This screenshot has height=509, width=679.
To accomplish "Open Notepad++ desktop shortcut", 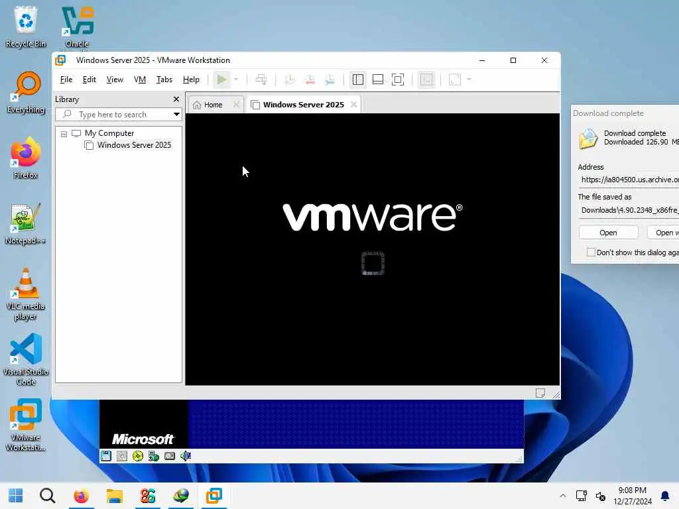I will point(26,224).
